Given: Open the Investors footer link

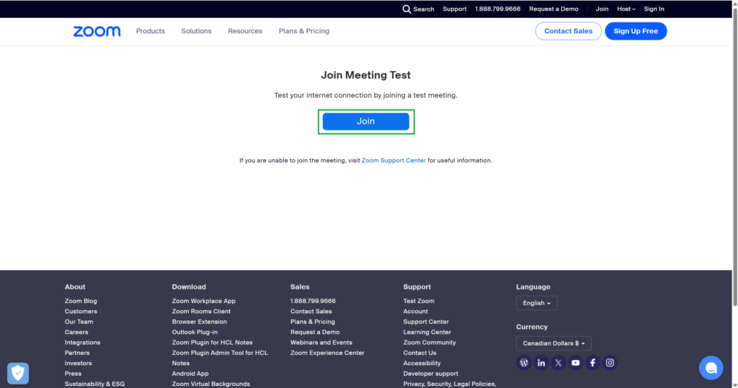Looking at the screenshot, I should [78, 363].
